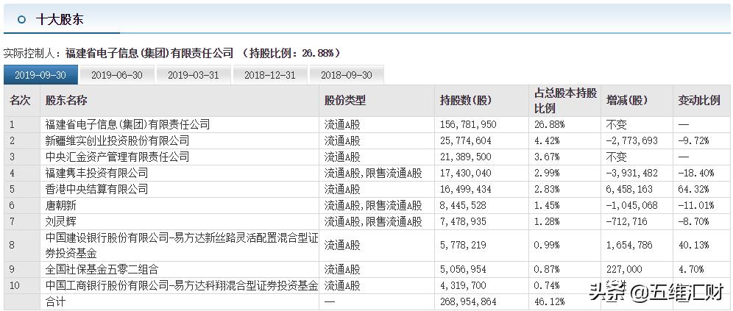Click the 名次 column header
The image size is (733, 311).
[x=20, y=101]
